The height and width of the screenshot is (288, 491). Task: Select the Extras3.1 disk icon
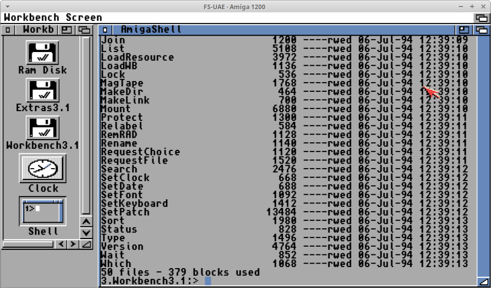pyautogui.click(x=42, y=90)
